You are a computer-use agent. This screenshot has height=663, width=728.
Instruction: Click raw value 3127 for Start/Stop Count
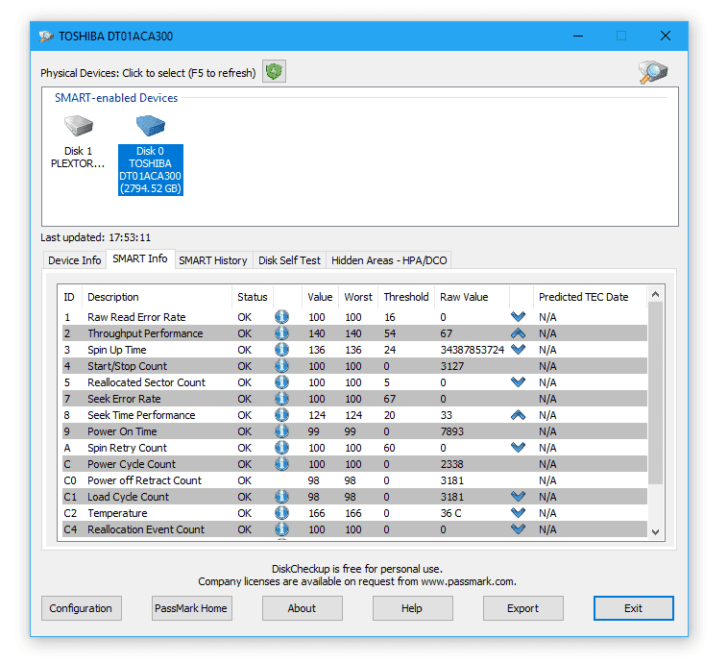pos(452,366)
